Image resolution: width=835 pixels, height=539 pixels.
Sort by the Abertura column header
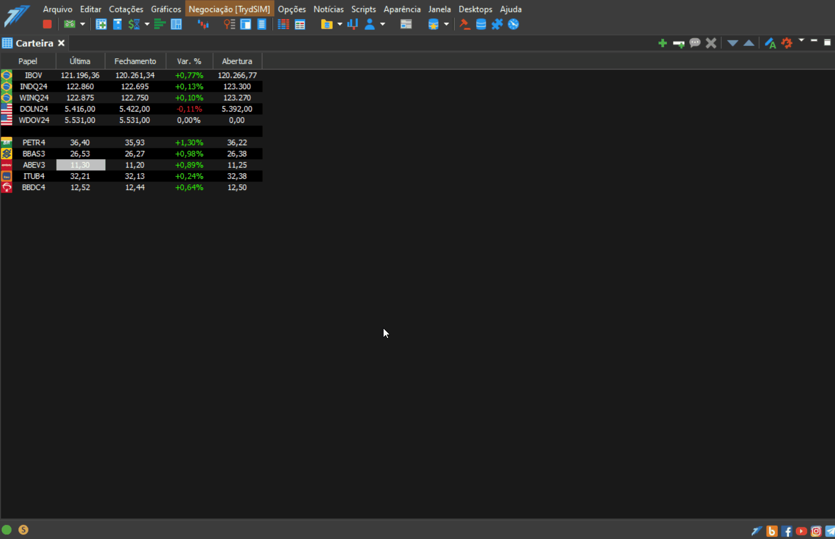click(237, 61)
